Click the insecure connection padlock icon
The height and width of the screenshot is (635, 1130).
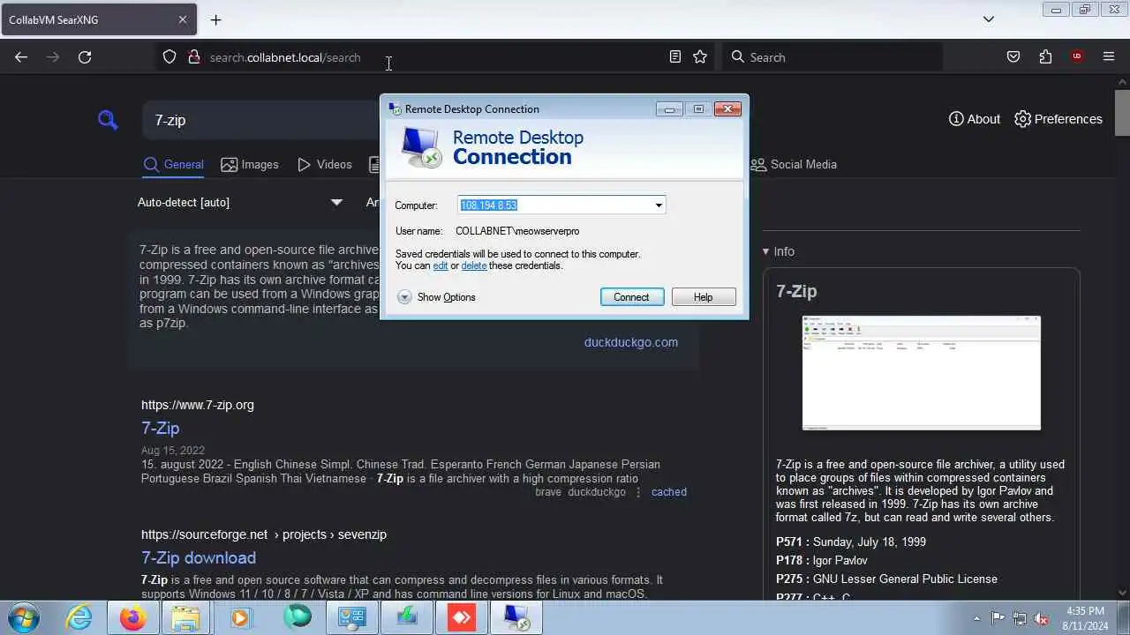[x=193, y=57]
